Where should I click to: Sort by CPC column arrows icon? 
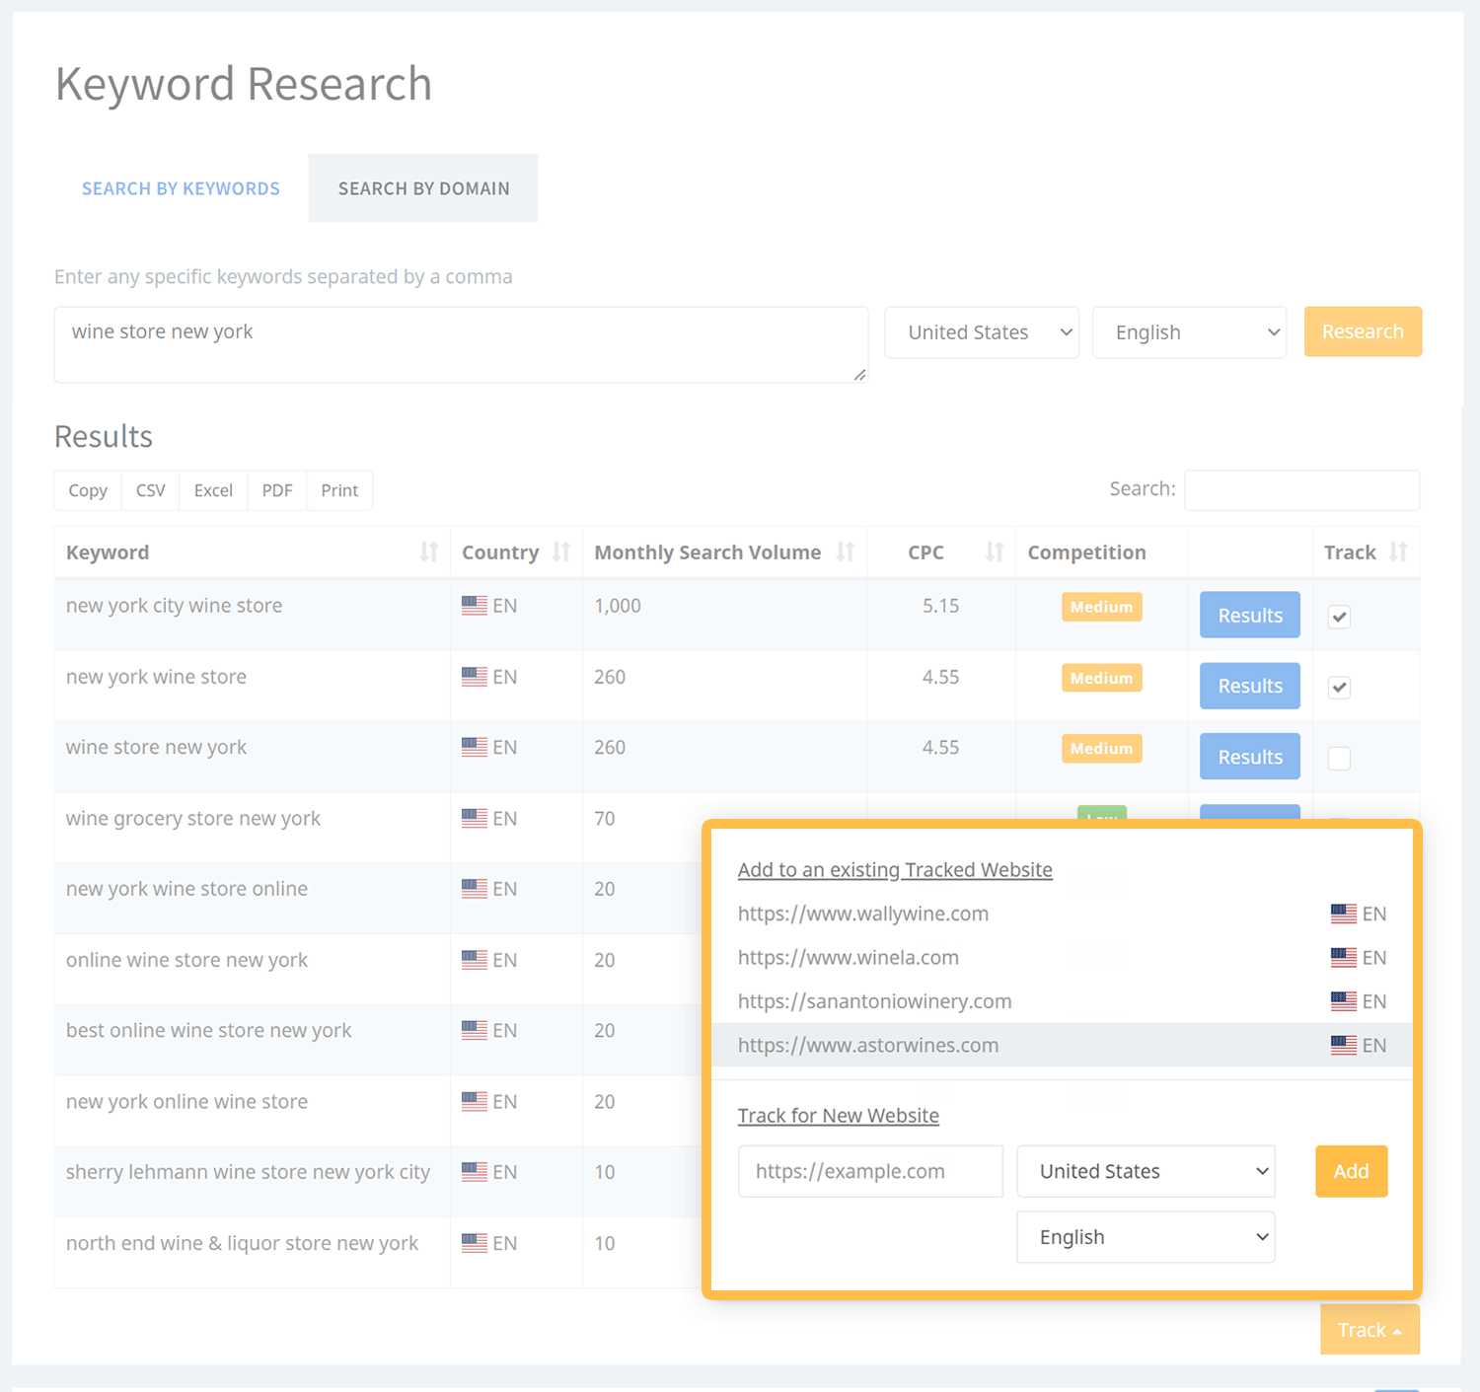coord(994,552)
